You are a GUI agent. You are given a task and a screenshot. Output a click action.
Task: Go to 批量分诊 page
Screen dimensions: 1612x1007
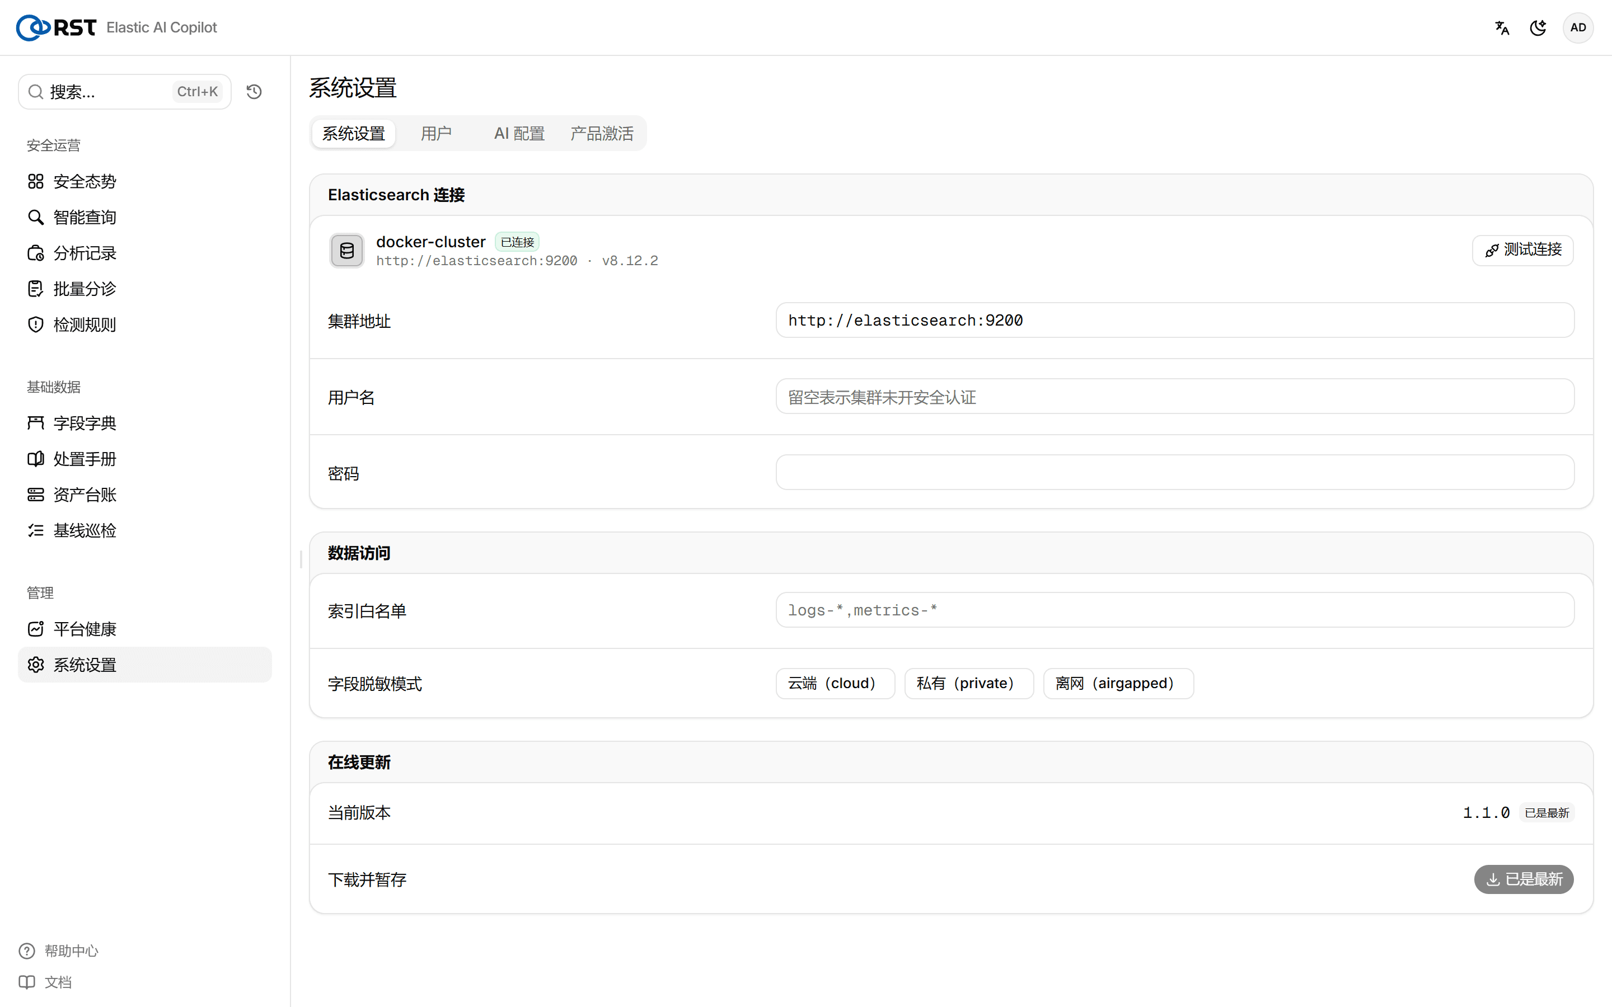click(144, 288)
